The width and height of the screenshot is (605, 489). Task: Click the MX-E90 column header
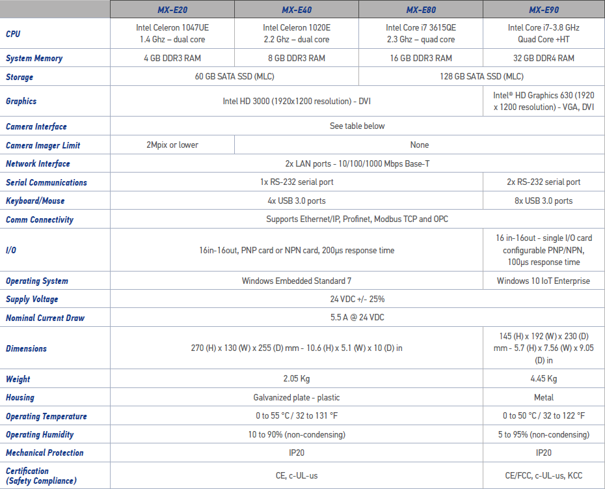(x=544, y=9)
